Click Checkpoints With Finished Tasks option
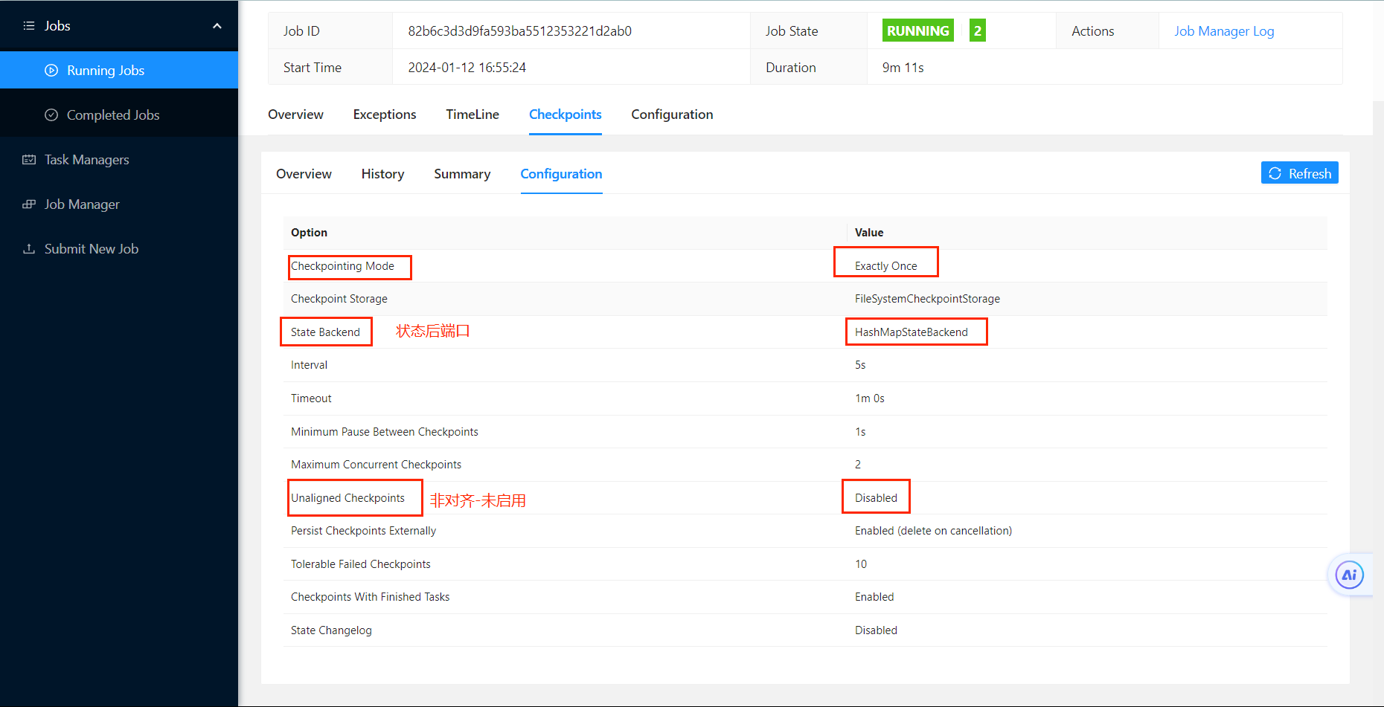Viewport: 1384px width, 707px height. (x=370, y=597)
